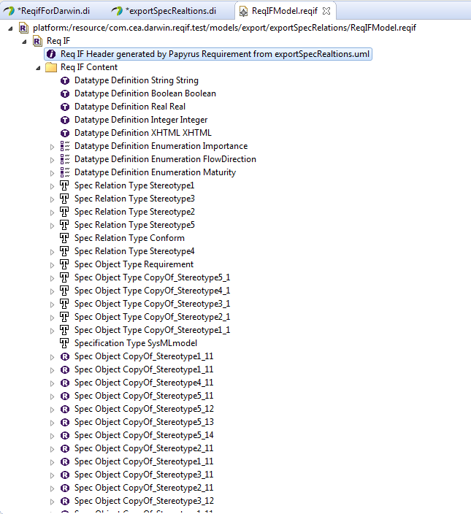Close the ReqIFModel.reqif tab
471x514 pixels.
(326, 11)
